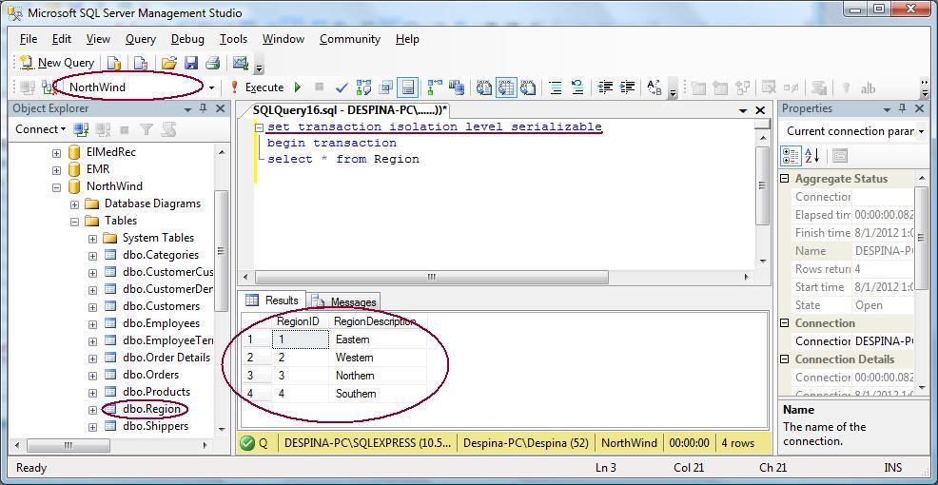Viewport: 938px width, 485px height.
Task: Expand the Database Diagrams folder
Action: point(74,204)
